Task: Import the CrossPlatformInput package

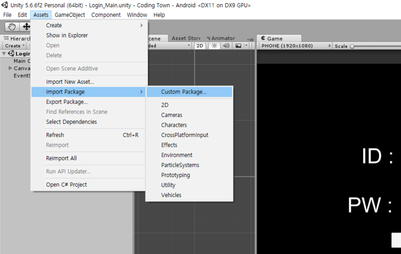Action: pos(189,135)
